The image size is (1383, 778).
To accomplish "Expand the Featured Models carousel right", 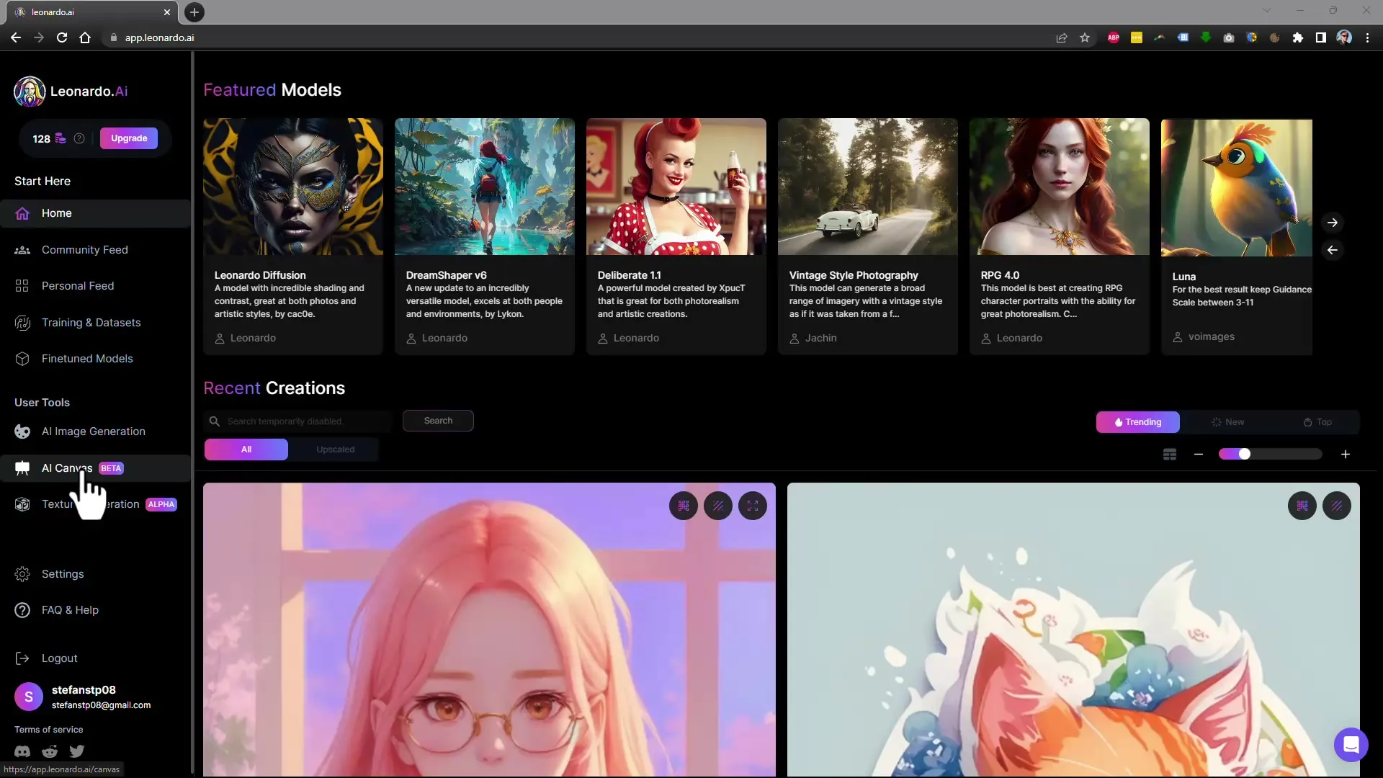I will [x=1333, y=223].
